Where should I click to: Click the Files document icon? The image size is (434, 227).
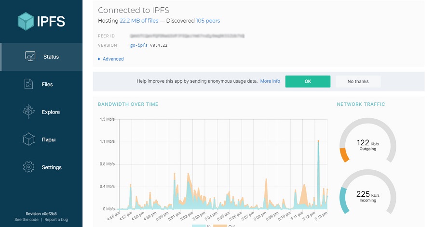(28, 84)
